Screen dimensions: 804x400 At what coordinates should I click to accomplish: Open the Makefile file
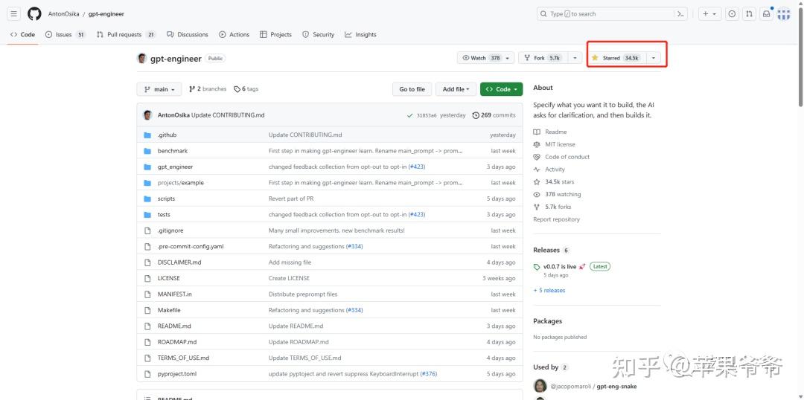(169, 310)
